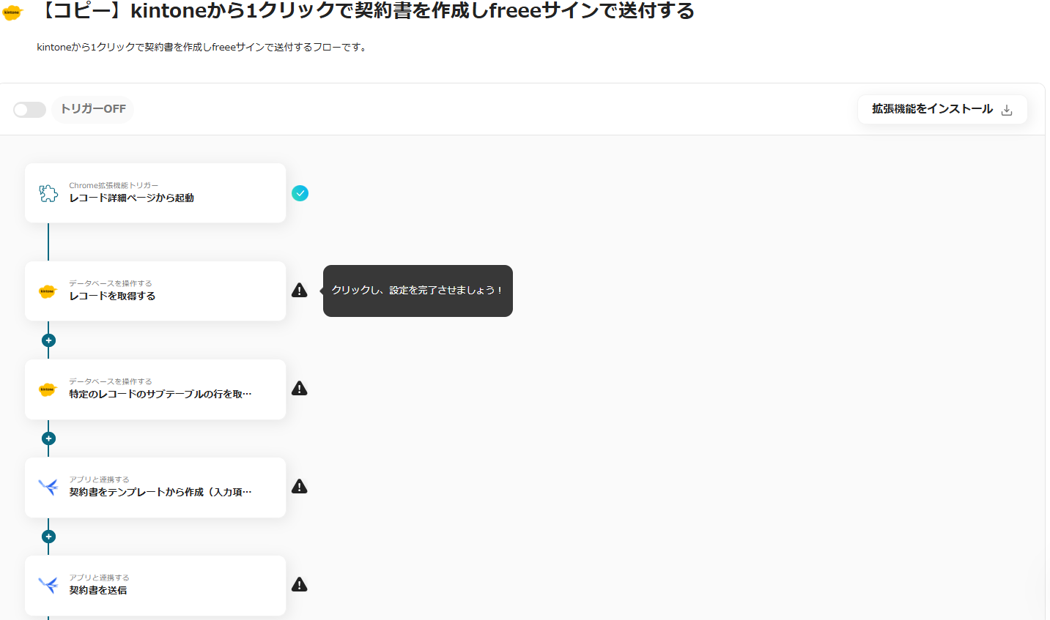Click the kintone icon on the サブテーブル step
Screen dimensions: 1050x620
click(x=48, y=389)
